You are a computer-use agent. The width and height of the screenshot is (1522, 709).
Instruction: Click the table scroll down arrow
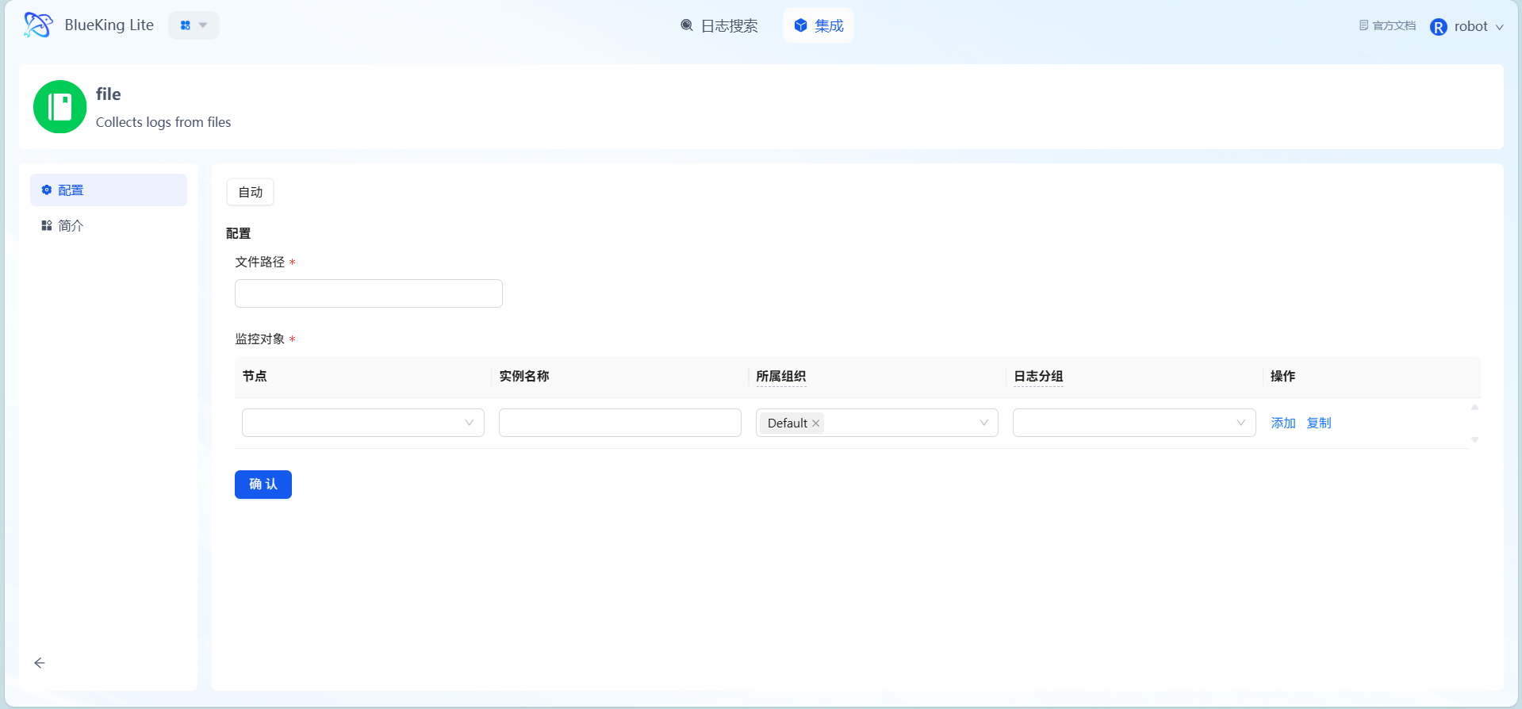(1475, 439)
